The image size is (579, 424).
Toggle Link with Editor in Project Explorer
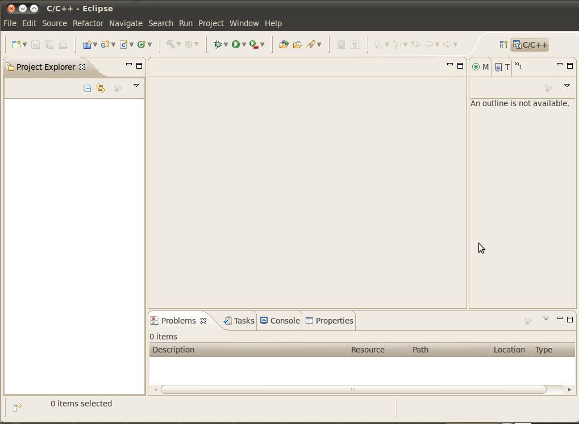click(x=101, y=88)
